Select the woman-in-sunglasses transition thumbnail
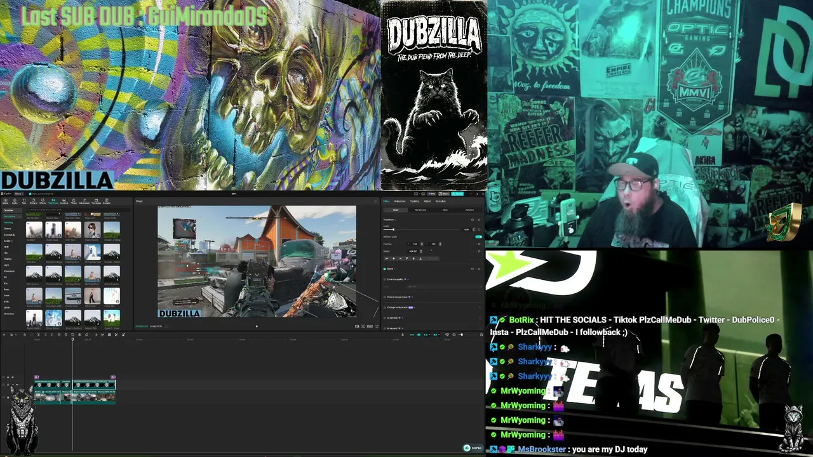This screenshot has height=457, width=813. [x=93, y=228]
